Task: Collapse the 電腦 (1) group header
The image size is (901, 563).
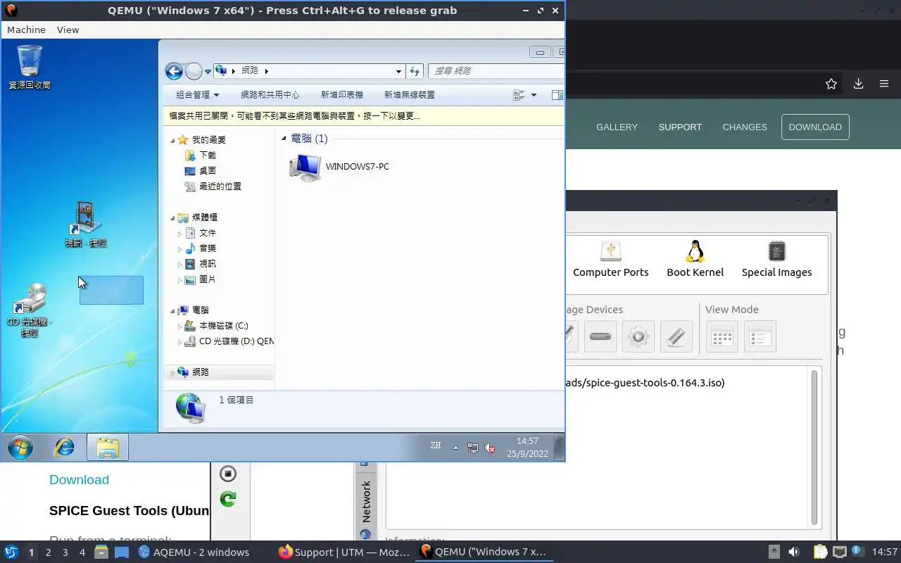Action: [x=284, y=139]
